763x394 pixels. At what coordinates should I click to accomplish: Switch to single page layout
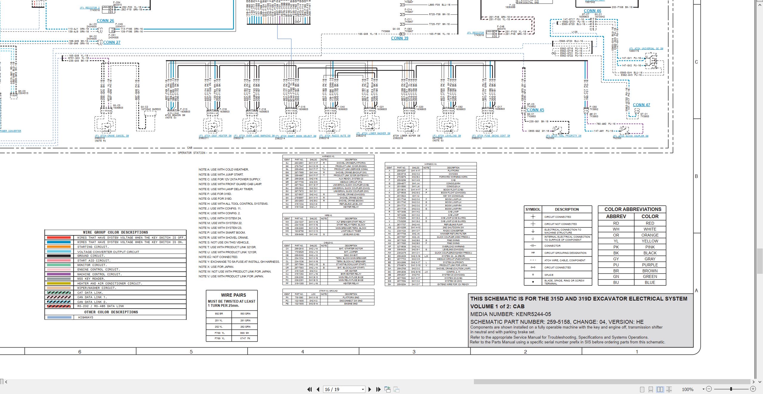(642, 389)
